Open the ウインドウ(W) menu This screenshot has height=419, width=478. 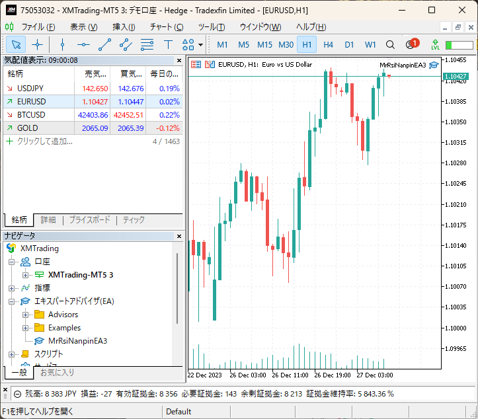pos(260,27)
